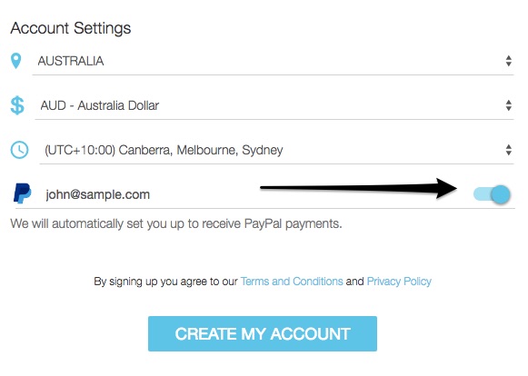Click the country dropdown arrows

509,61
